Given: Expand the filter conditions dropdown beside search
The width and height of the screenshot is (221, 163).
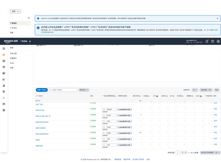Looking at the screenshot, I should 84,90.
